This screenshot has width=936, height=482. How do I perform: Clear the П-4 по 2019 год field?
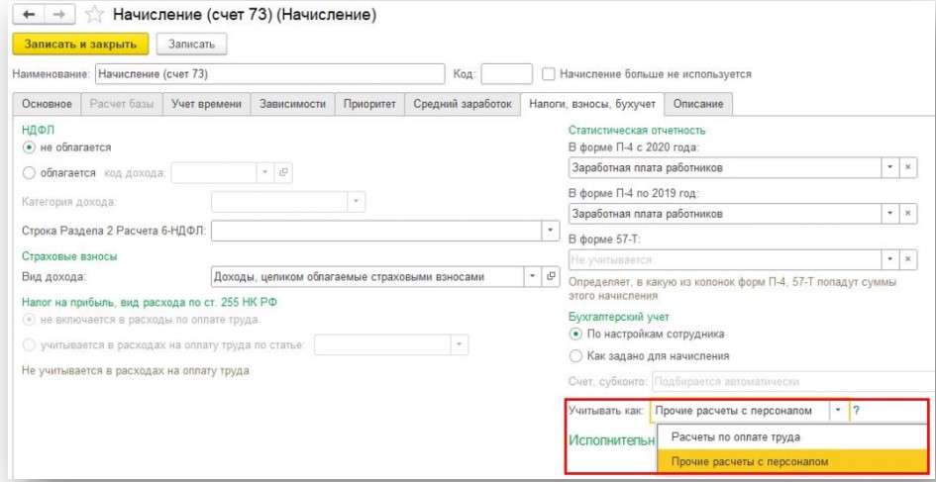click(x=908, y=214)
